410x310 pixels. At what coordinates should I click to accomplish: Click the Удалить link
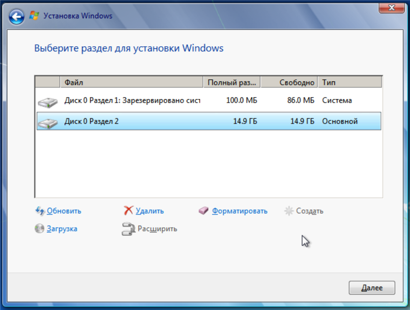pos(150,211)
